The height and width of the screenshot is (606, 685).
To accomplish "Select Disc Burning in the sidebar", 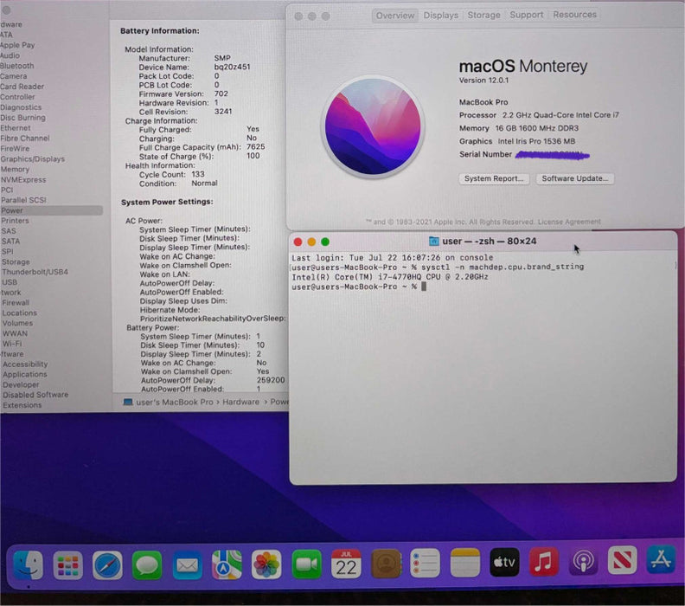I will [x=22, y=118].
